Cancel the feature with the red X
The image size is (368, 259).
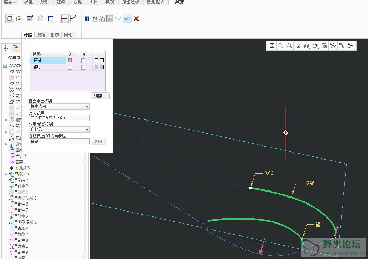[136, 18]
